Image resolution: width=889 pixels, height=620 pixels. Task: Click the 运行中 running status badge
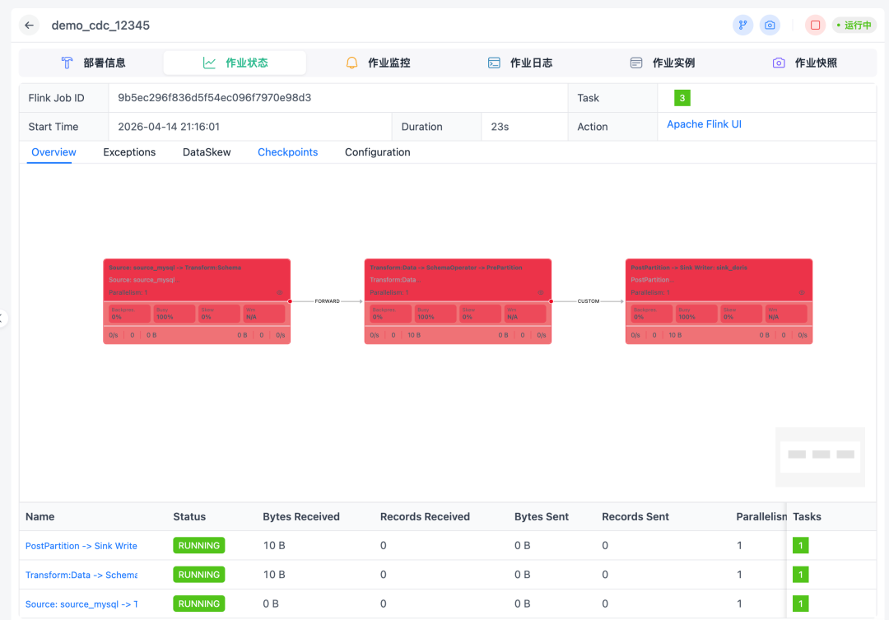click(854, 25)
